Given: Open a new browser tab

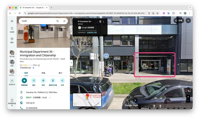Looking at the screenshot, I should tap(51, 8).
